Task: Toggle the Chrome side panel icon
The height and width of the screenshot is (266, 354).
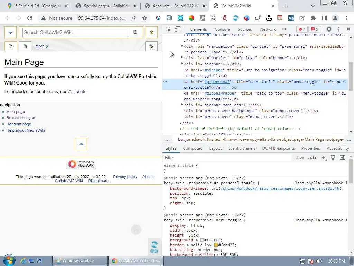Action: click(x=324, y=18)
